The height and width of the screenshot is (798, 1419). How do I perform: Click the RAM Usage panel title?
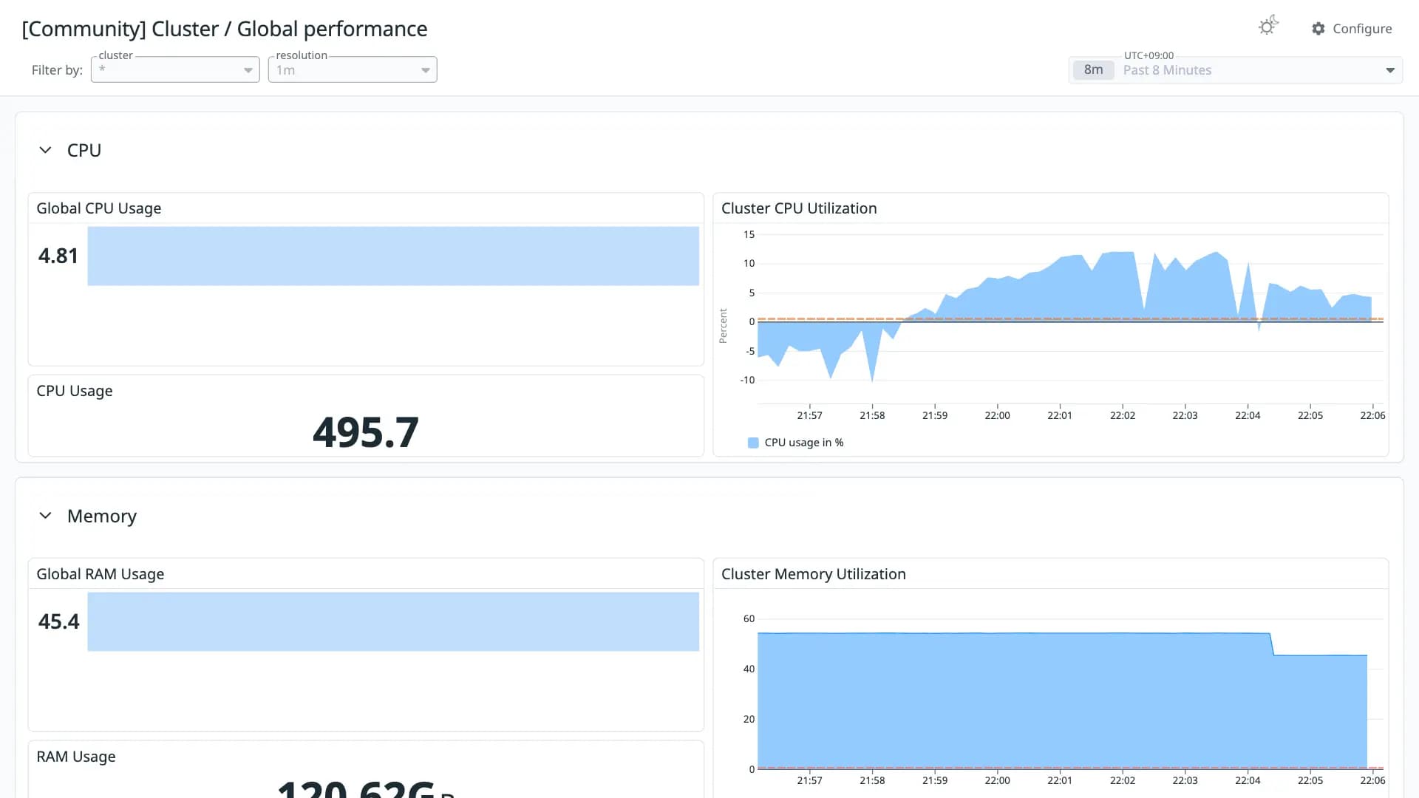(x=76, y=757)
